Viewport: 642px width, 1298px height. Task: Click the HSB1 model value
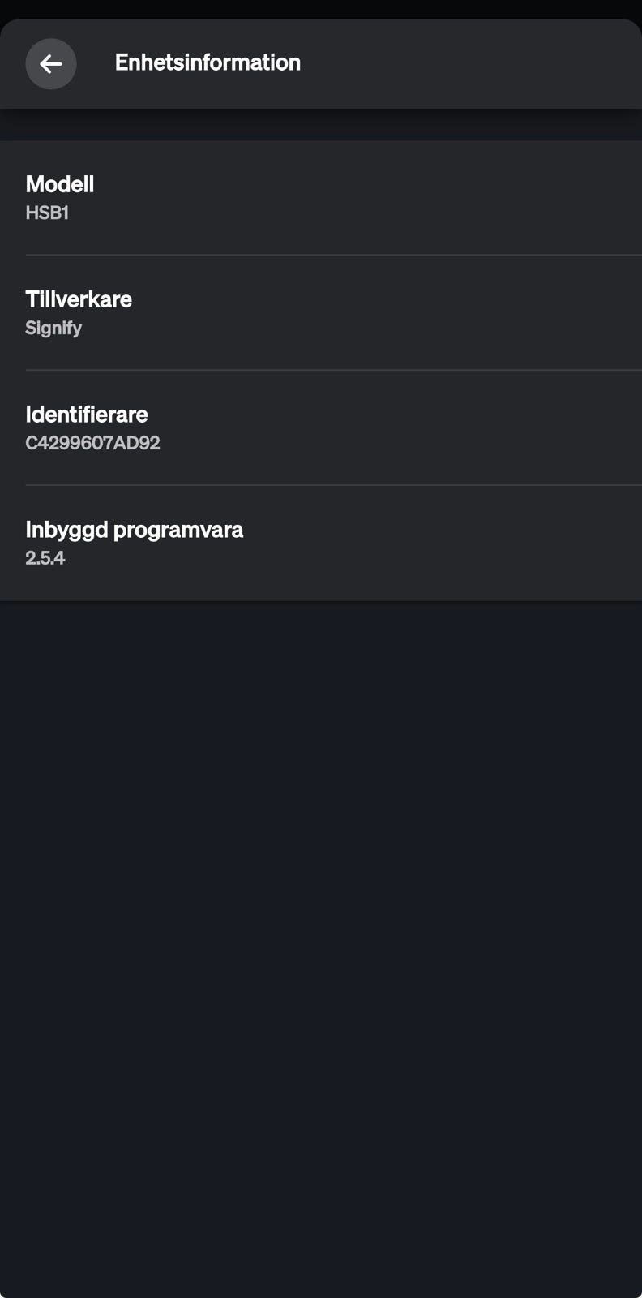tap(47, 213)
